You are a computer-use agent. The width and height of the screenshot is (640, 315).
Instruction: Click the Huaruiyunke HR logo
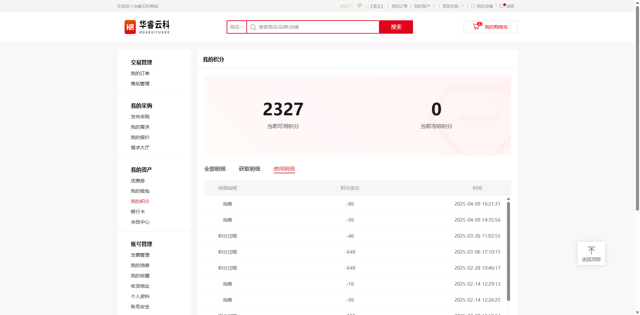pyautogui.click(x=147, y=27)
